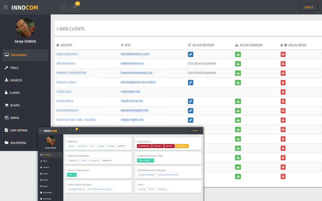Toggle the main sidebar with hamburger icon

pos(6,7)
